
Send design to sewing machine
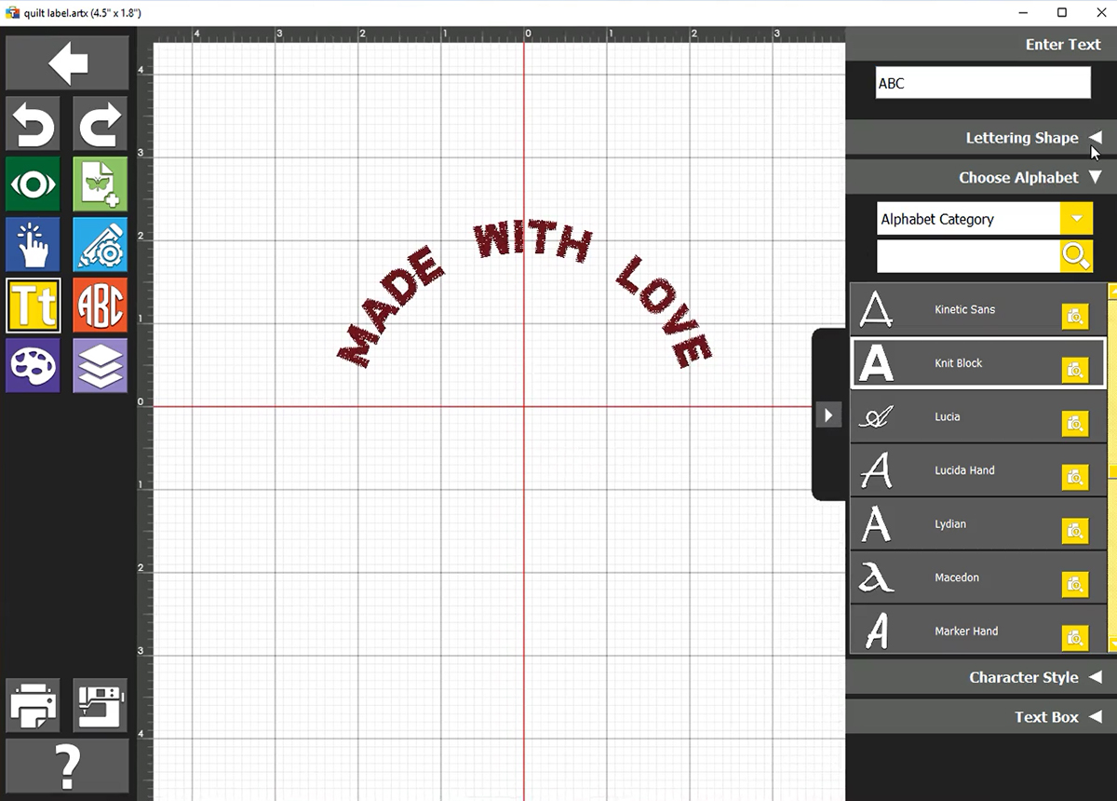click(101, 705)
